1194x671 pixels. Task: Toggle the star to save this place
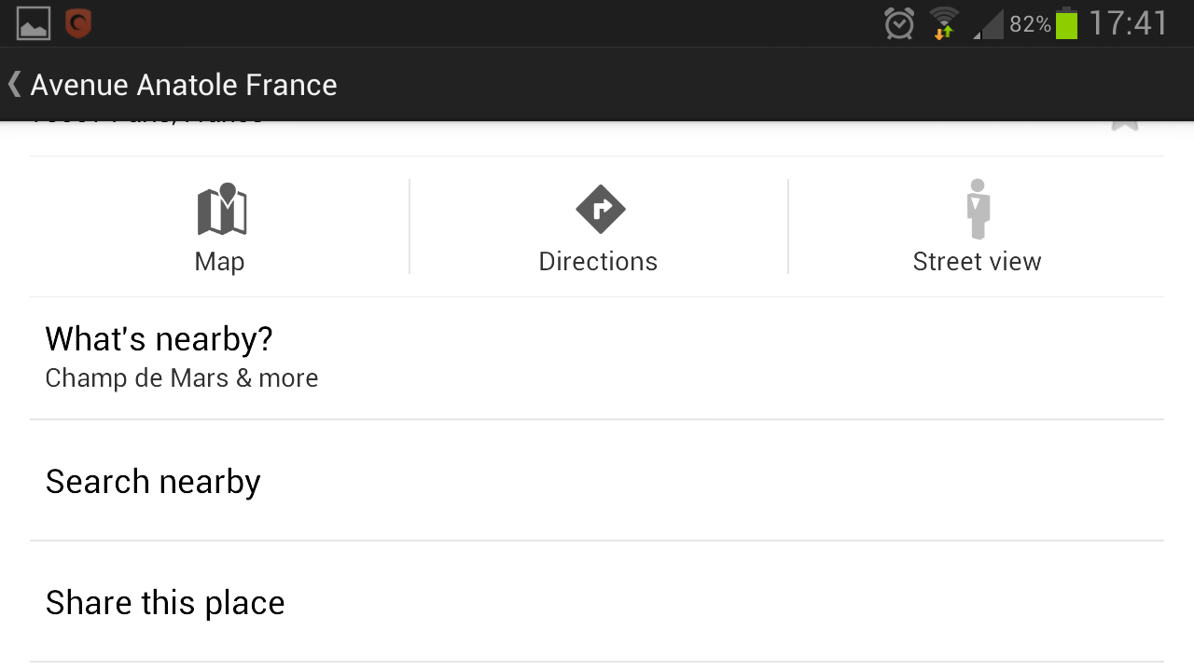pyautogui.click(x=1125, y=126)
